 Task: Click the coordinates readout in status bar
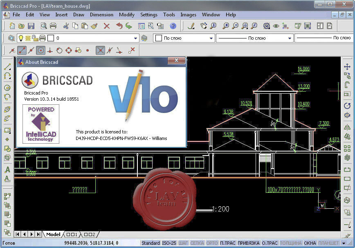click(91, 243)
